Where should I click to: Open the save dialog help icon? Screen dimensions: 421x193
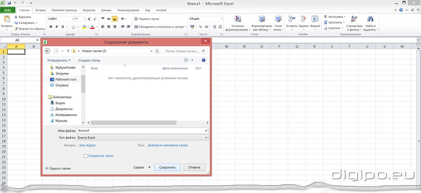203,60
